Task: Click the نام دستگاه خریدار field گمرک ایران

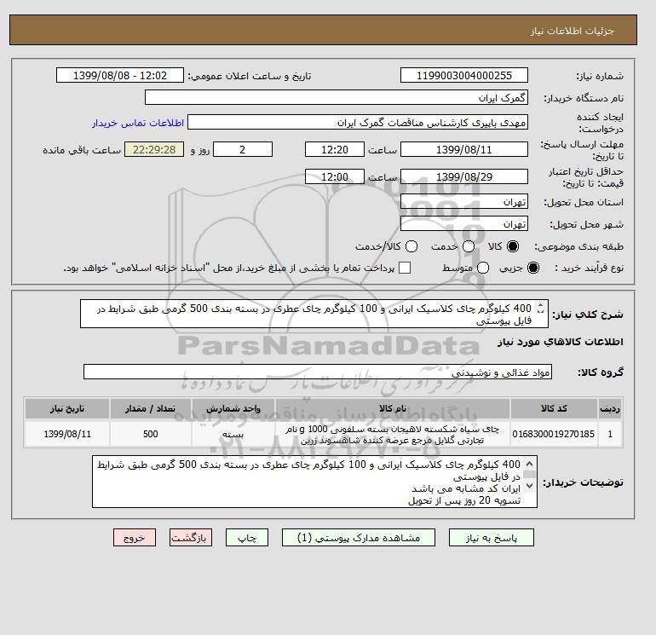Action: [337, 97]
